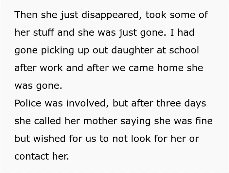
Task: Click the word "stuff" in second line
Action: coord(44,32)
